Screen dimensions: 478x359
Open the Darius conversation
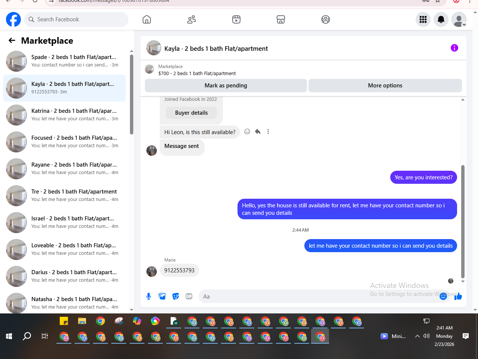[64, 276]
